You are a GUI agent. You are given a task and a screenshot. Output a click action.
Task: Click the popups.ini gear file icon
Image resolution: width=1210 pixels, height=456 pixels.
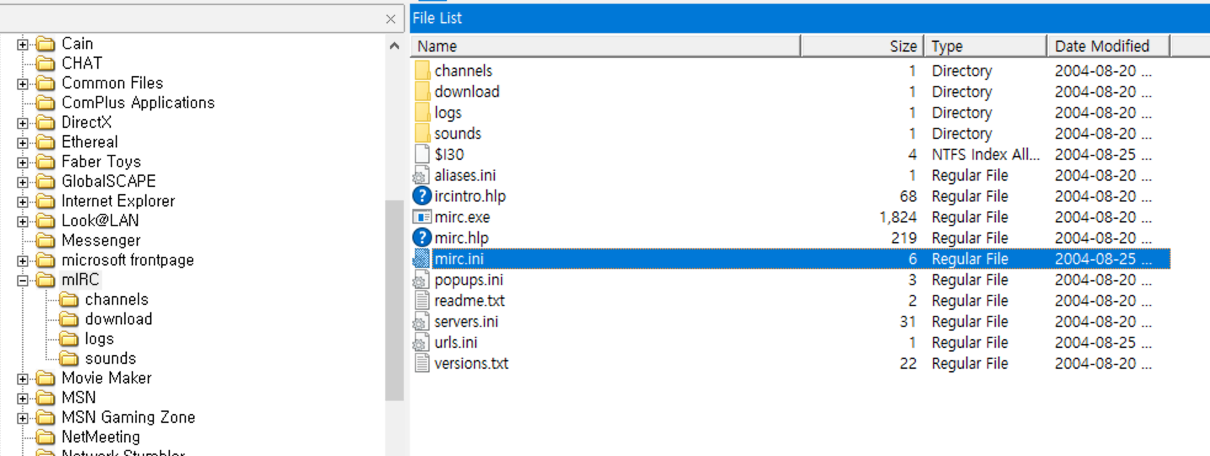[421, 280]
